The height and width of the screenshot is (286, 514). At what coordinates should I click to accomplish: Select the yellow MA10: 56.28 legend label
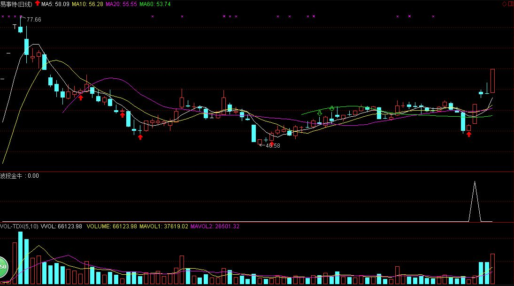(87, 4)
